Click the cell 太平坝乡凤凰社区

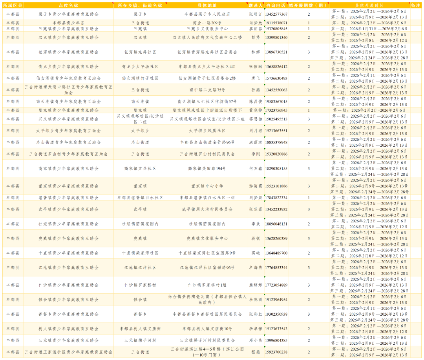click(x=207, y=131)
